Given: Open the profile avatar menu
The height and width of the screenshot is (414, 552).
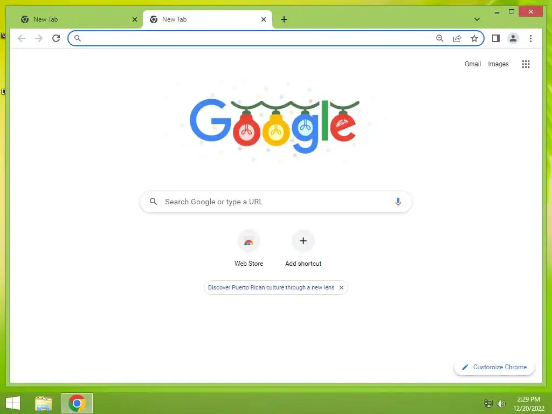Looking at the screenshot, I should coord(513,38).
